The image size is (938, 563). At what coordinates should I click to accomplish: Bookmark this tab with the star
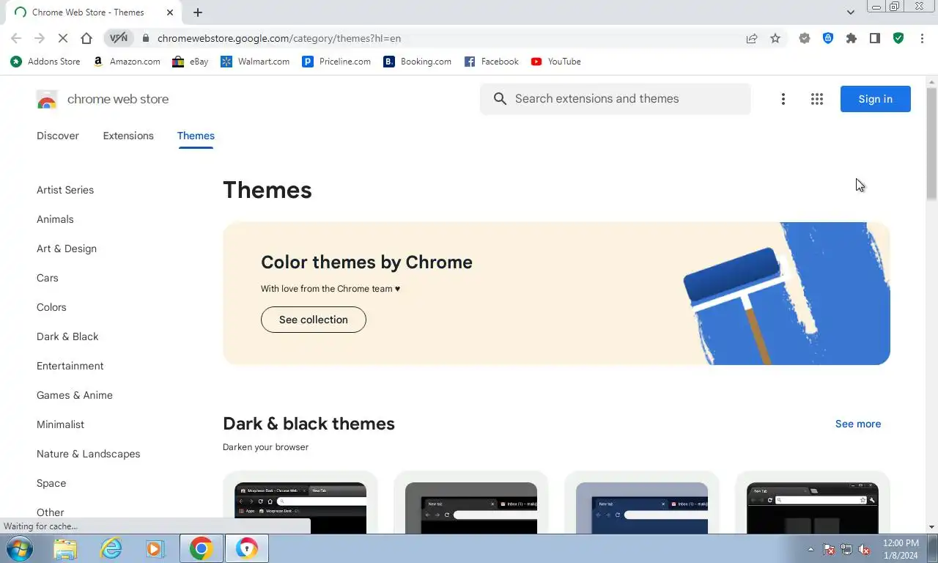775,38
